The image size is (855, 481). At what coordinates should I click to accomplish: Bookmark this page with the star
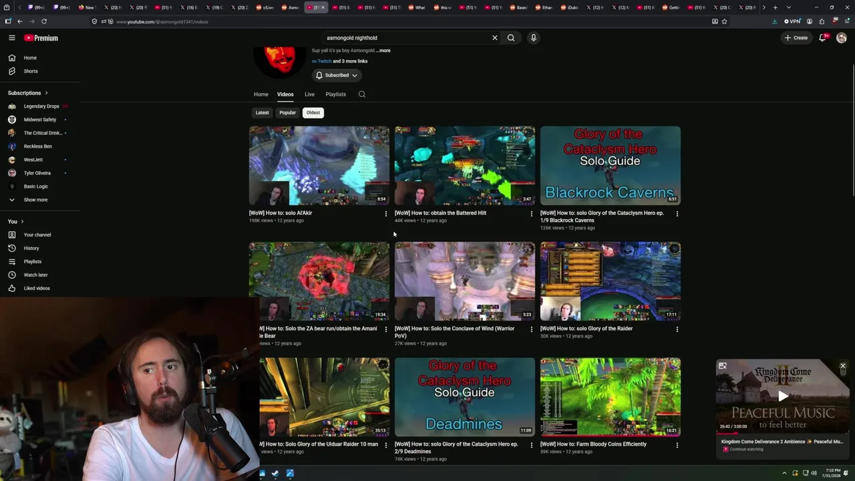pyautogui.click(x=724, y=21)
